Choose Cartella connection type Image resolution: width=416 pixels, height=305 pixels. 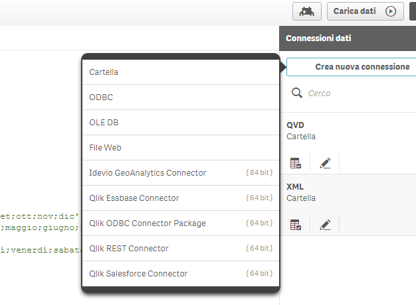[180, 72]
